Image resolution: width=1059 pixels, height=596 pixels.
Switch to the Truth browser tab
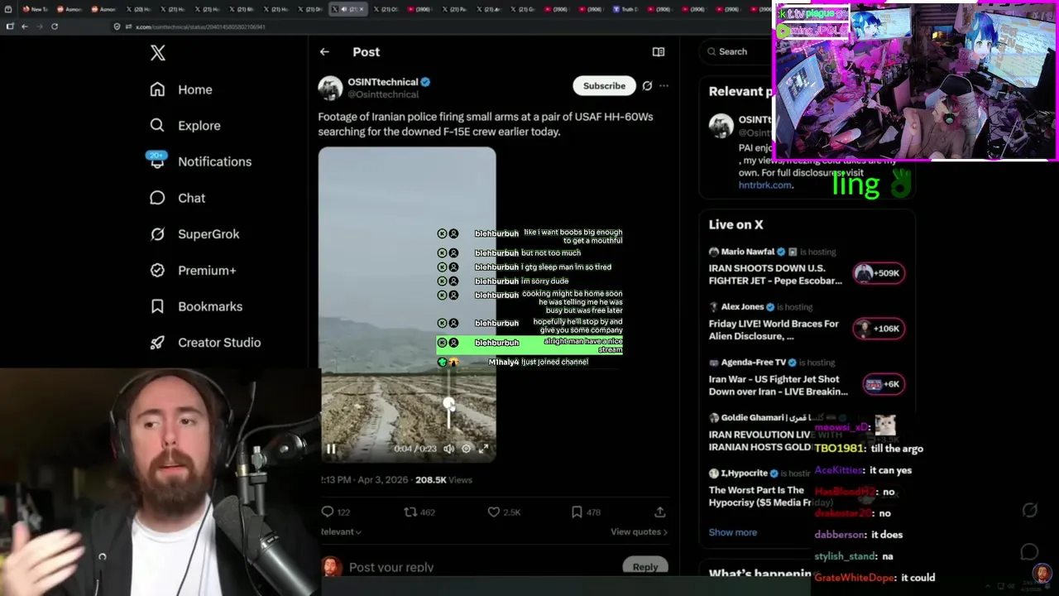[x=625, y=9]
